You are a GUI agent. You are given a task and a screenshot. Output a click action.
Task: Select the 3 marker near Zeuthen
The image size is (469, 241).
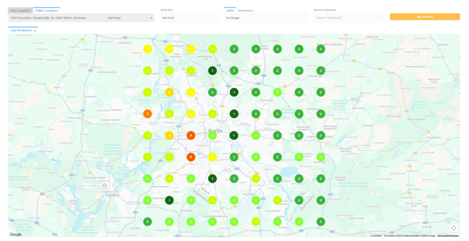coord(277,222)
